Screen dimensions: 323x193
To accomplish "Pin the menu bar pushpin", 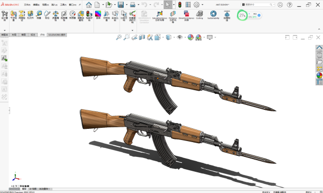I will [80, 5].
